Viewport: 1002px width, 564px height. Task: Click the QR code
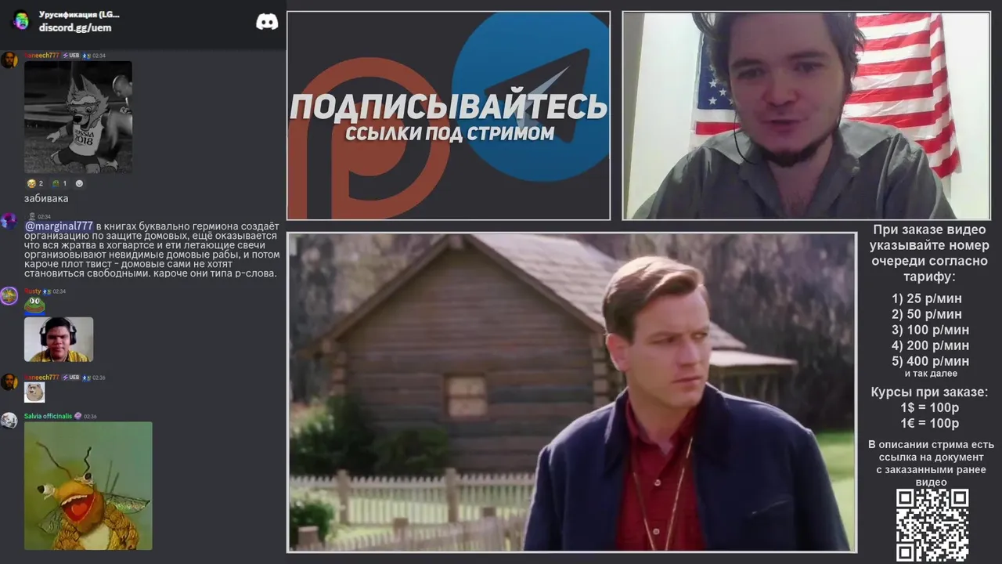932,525
